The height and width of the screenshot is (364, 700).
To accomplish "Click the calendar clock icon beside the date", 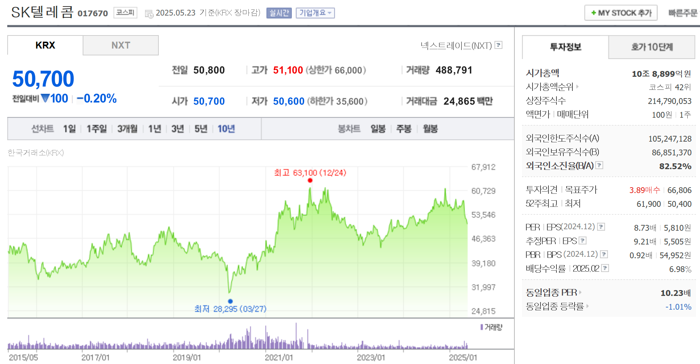I will pyautogui.click(x=149, y=14).
